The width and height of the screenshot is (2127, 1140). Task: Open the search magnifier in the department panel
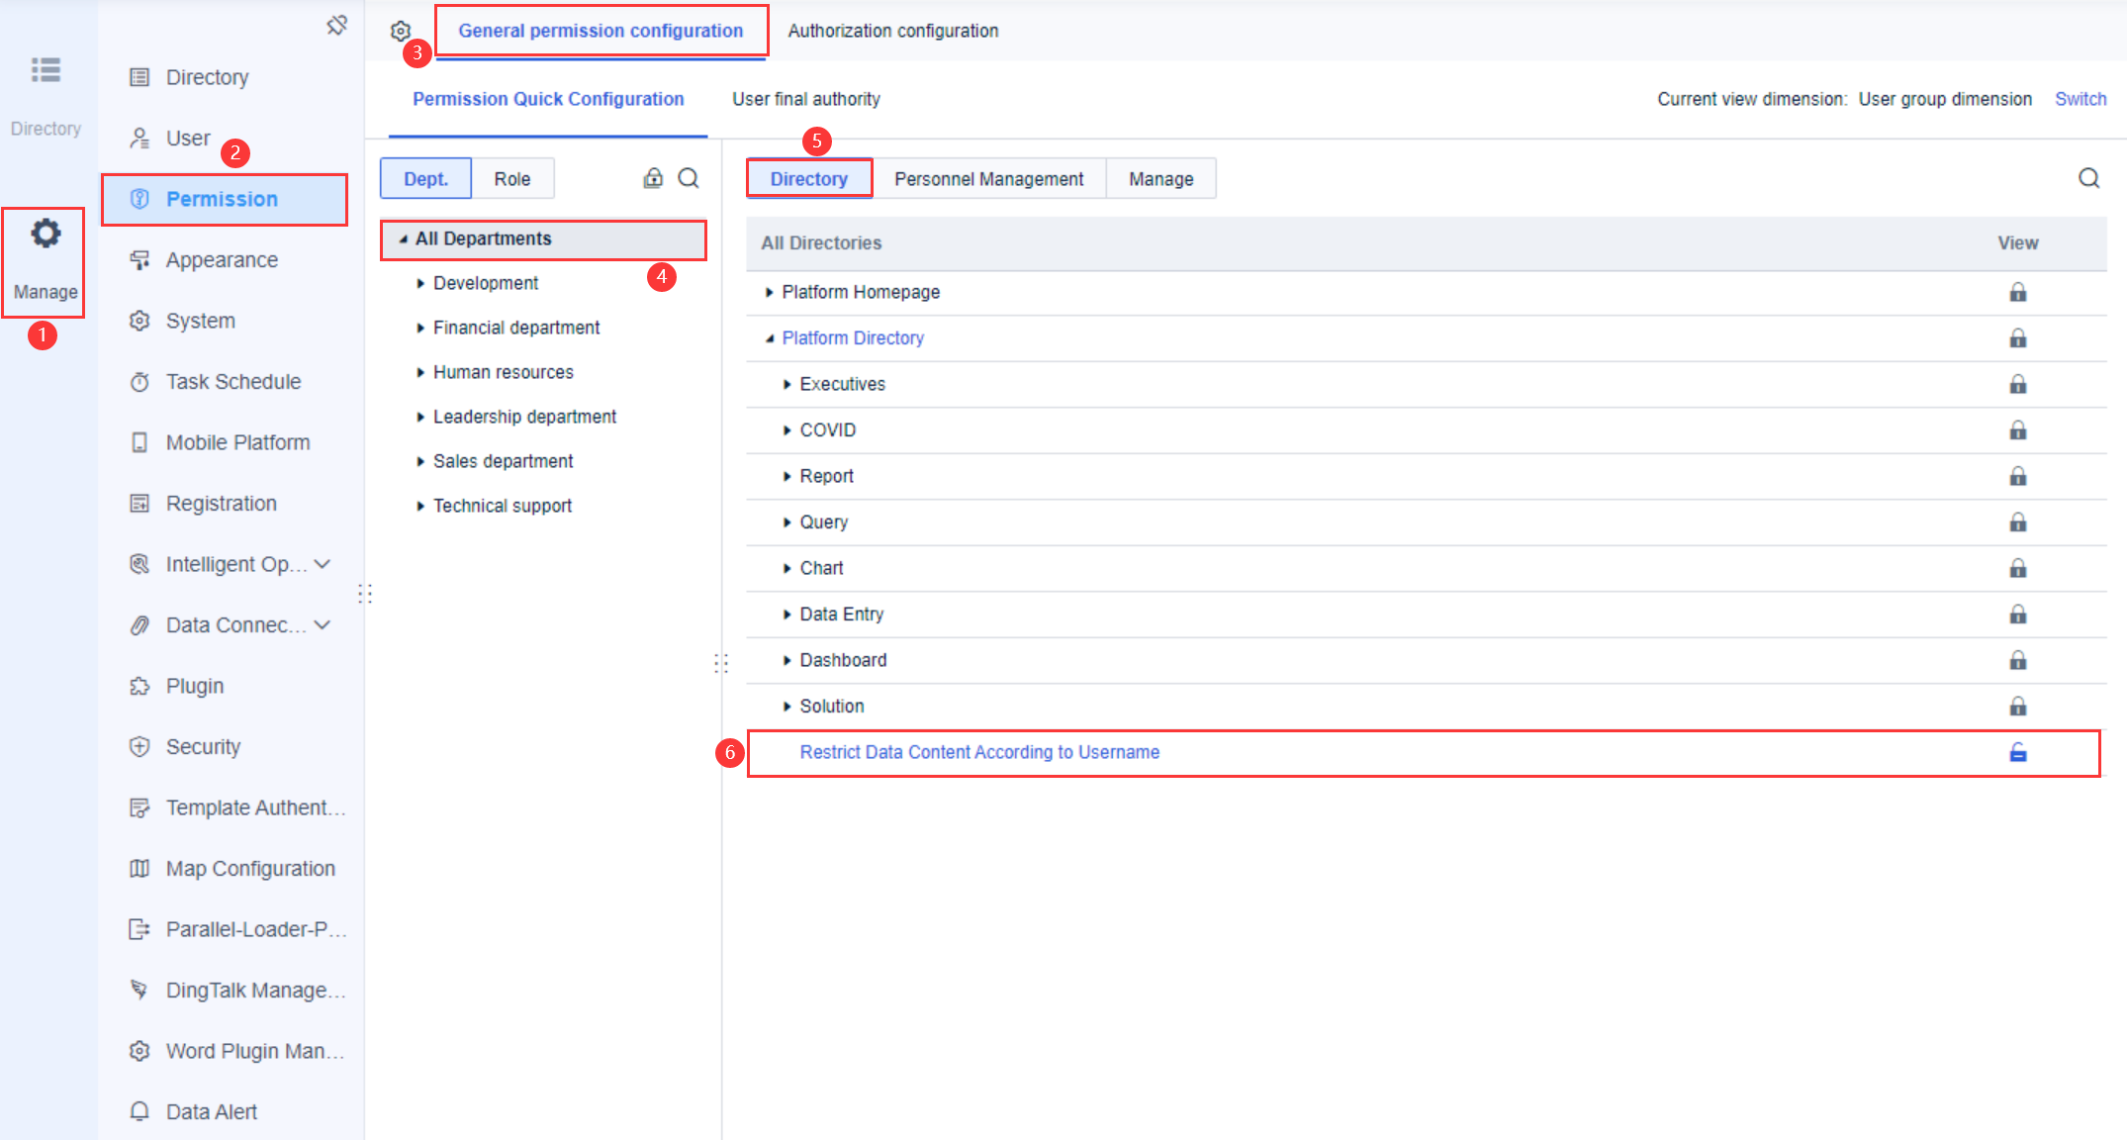coord(689,178)
